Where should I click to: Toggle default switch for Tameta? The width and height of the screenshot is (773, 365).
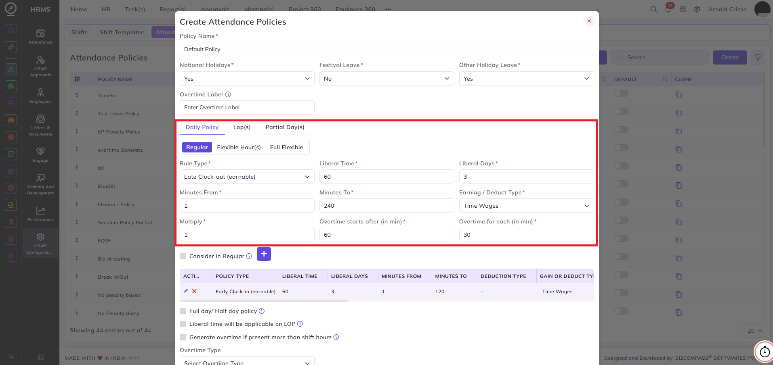pos(622,93)
